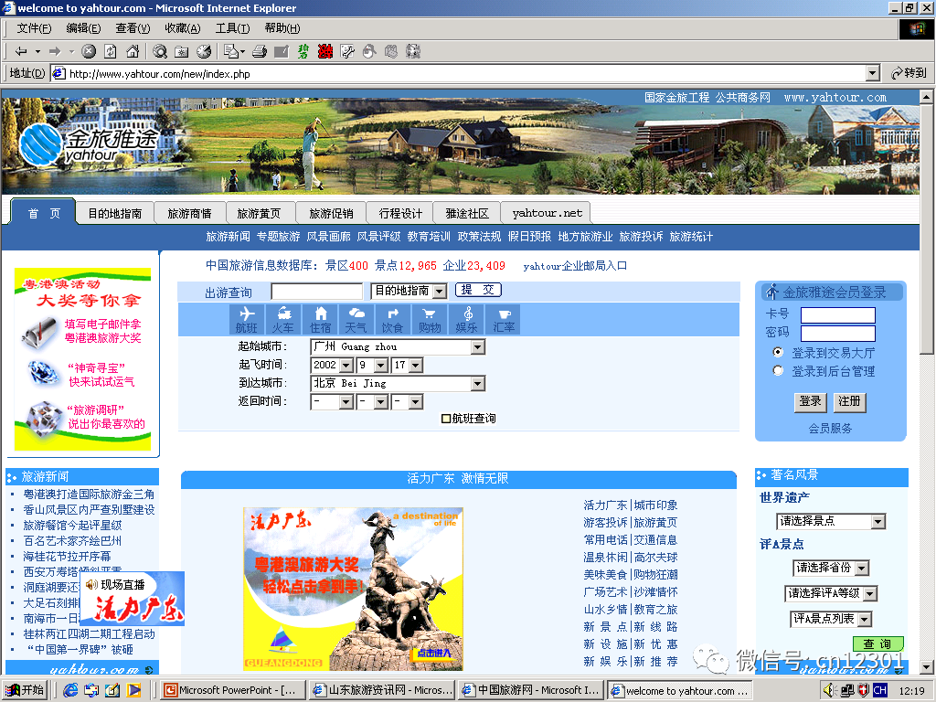Switch to the 旅游黄页 tab
The width and height of the screenshot is (936, 702).
(x=259, y=213)
